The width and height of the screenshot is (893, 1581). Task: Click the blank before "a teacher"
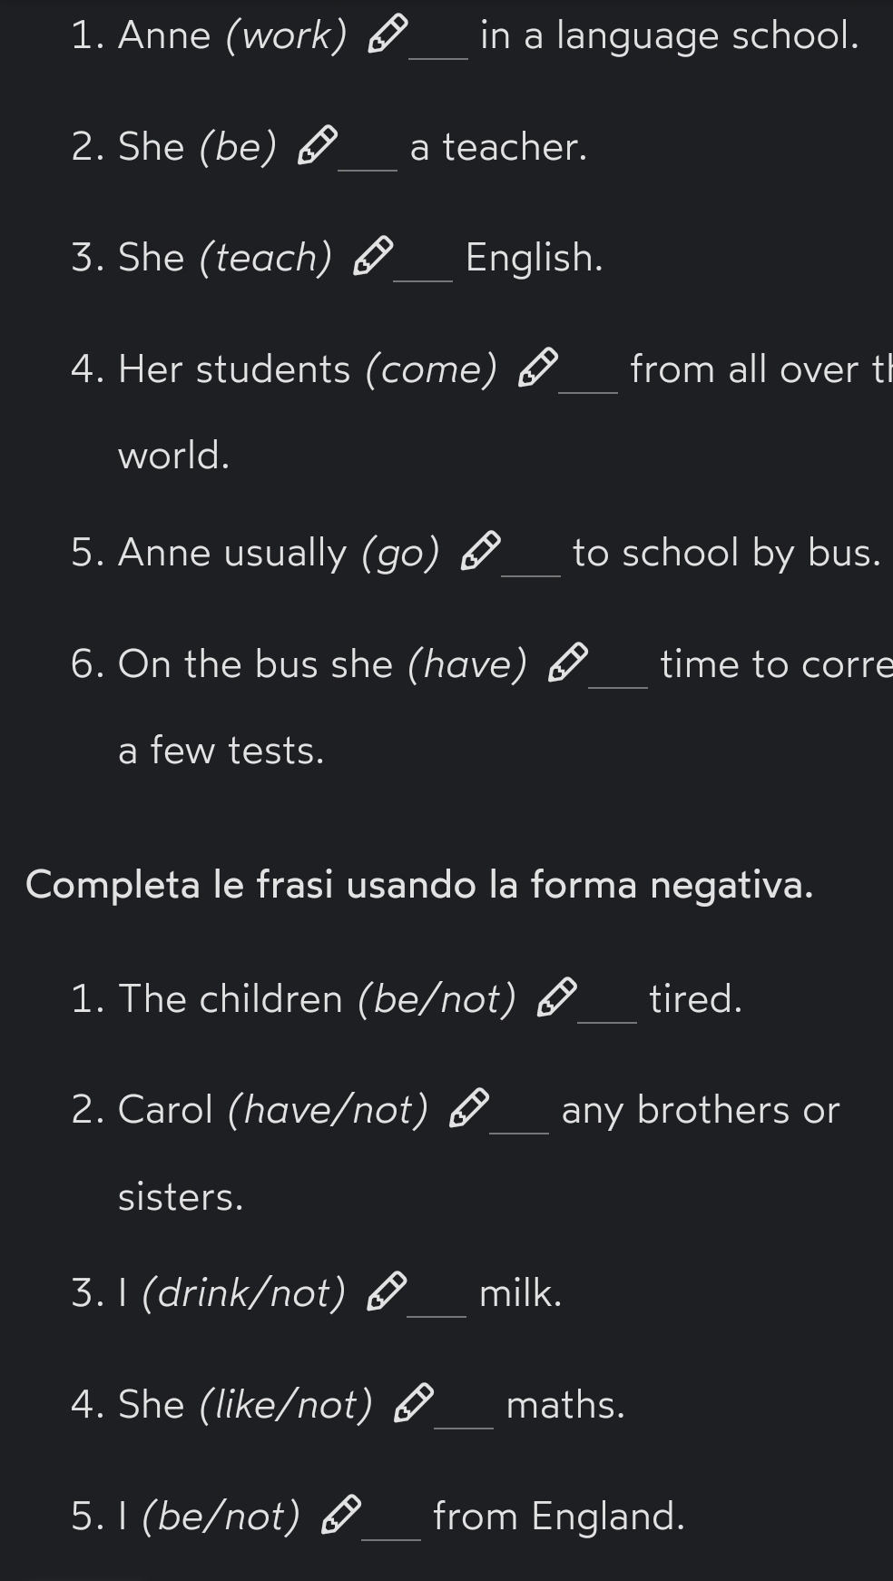coord(368,157)
